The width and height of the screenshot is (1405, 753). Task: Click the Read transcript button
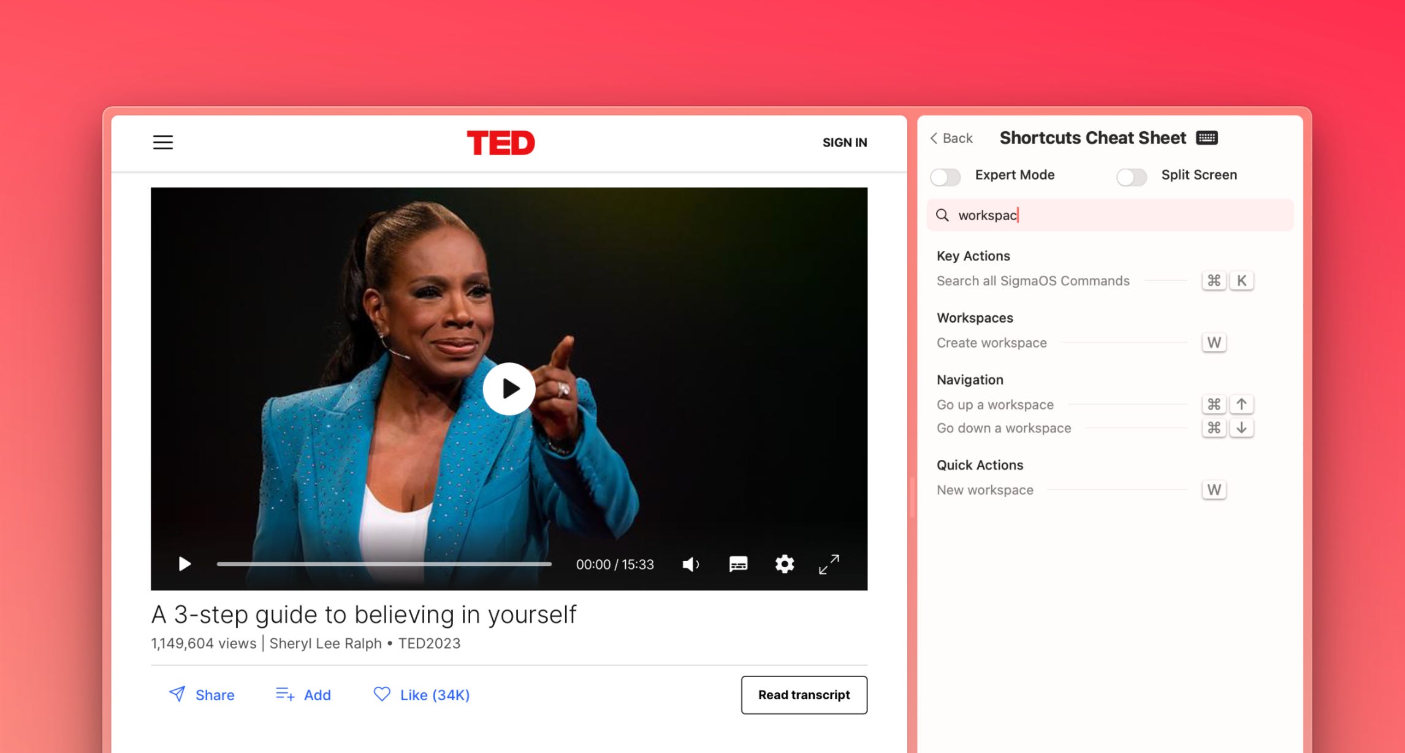tap(804, 695)
